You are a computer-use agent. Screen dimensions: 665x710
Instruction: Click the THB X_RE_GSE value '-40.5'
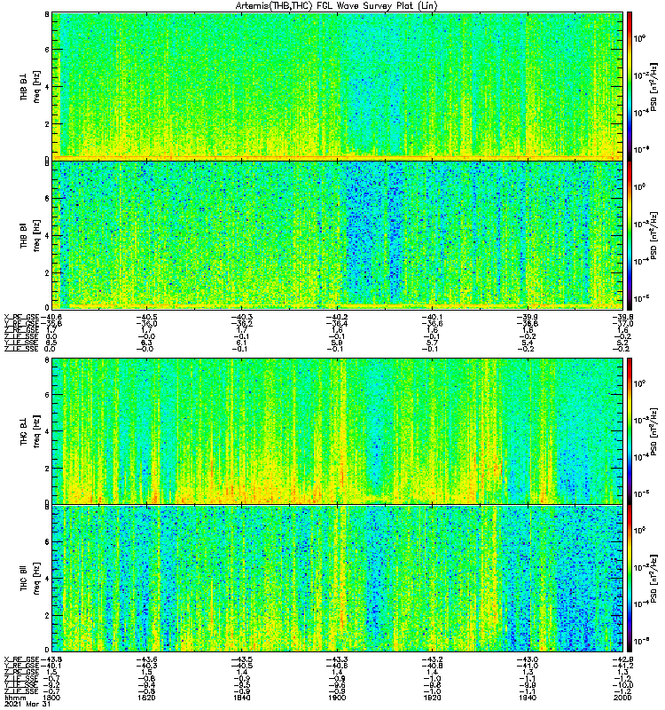[146, 317]
